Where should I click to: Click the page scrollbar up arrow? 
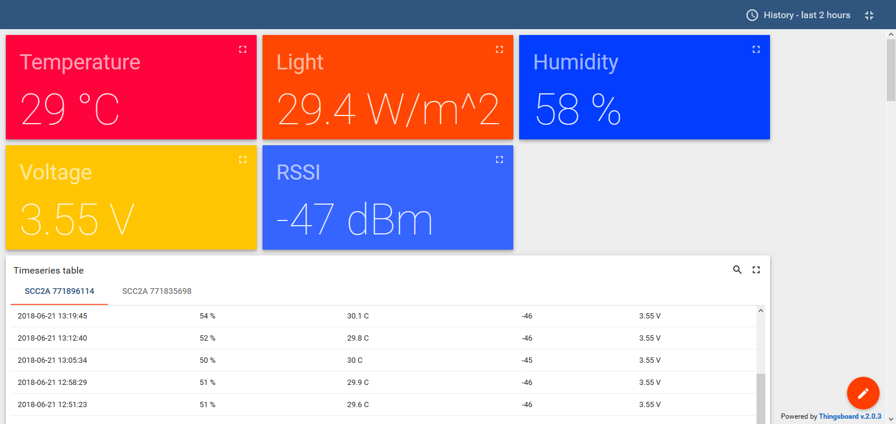[x=891, y=33]
